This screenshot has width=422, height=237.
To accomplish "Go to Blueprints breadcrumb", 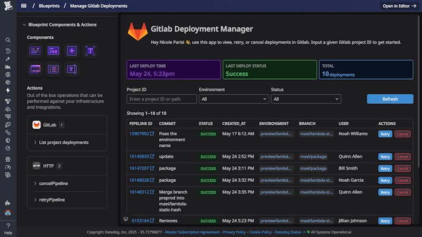I will [49, 6].
